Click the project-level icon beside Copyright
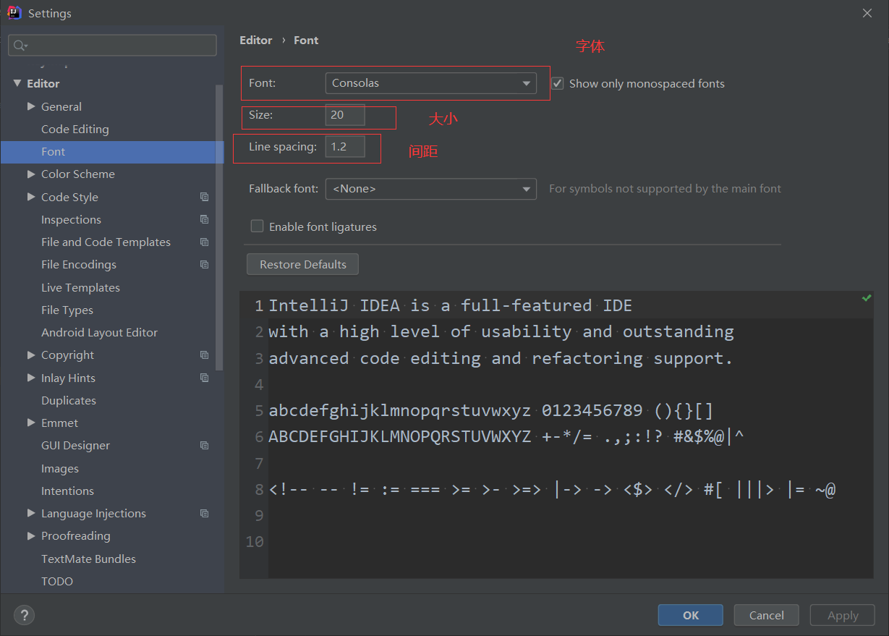Image resolution: width=889 pixels, height=636 pixels. pyautogui.click(x=205, y=355)
